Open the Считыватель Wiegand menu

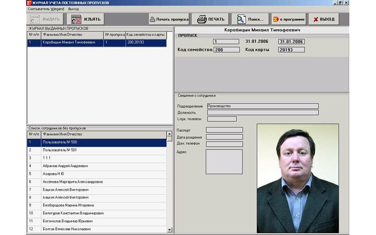46,9
